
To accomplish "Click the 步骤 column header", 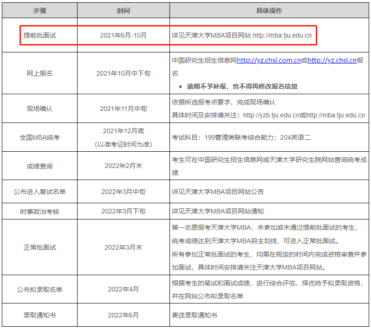I will [x=39, y=11].
